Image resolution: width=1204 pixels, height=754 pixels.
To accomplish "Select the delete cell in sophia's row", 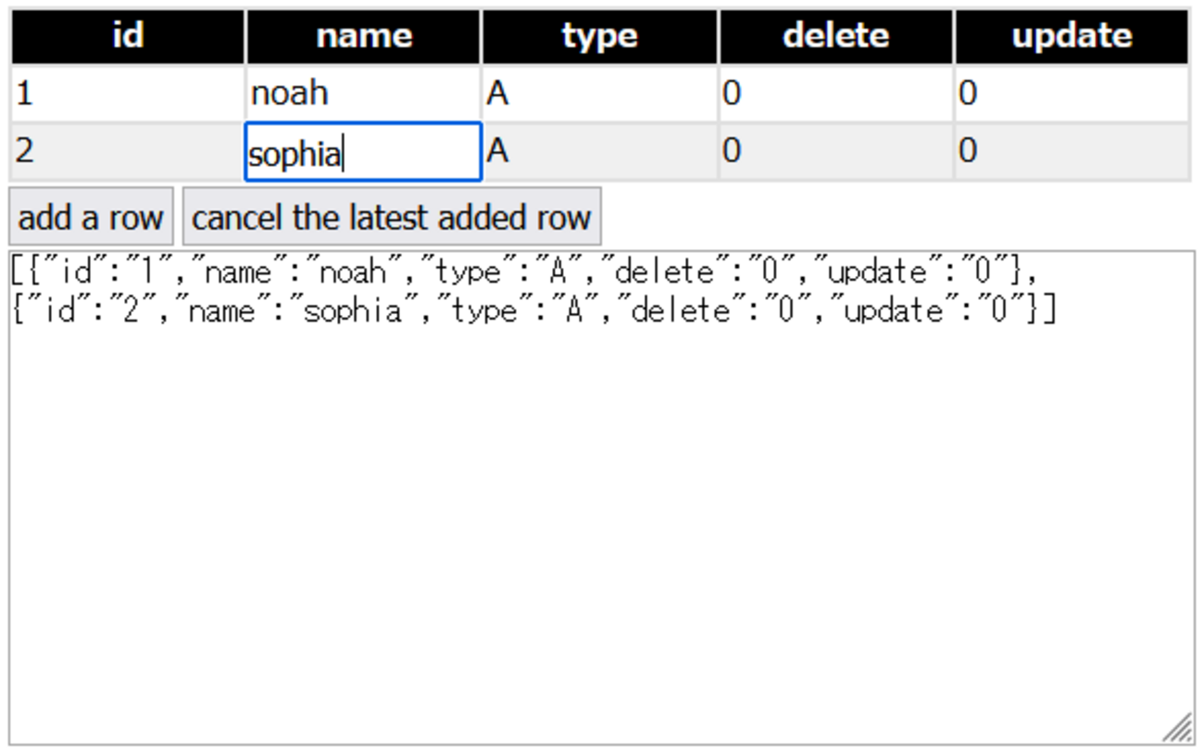I will tap(835, 151).
